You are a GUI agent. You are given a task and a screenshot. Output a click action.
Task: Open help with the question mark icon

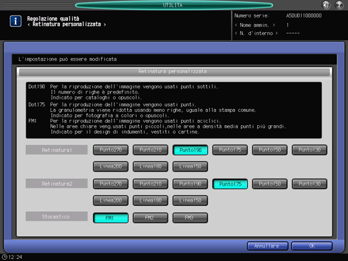(339, 5)
